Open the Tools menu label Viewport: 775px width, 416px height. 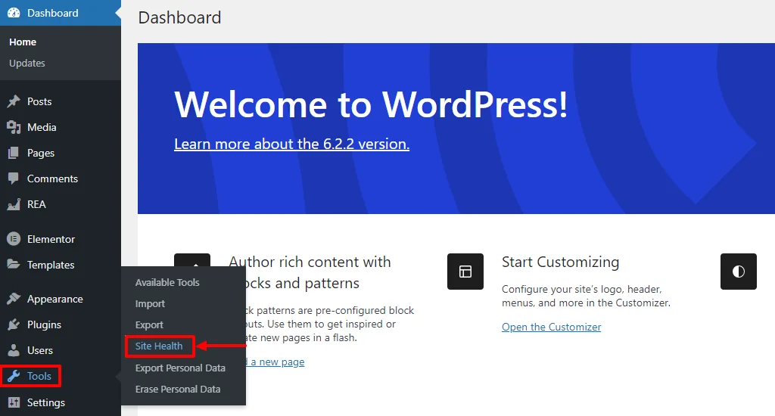[x=39, y=376]
